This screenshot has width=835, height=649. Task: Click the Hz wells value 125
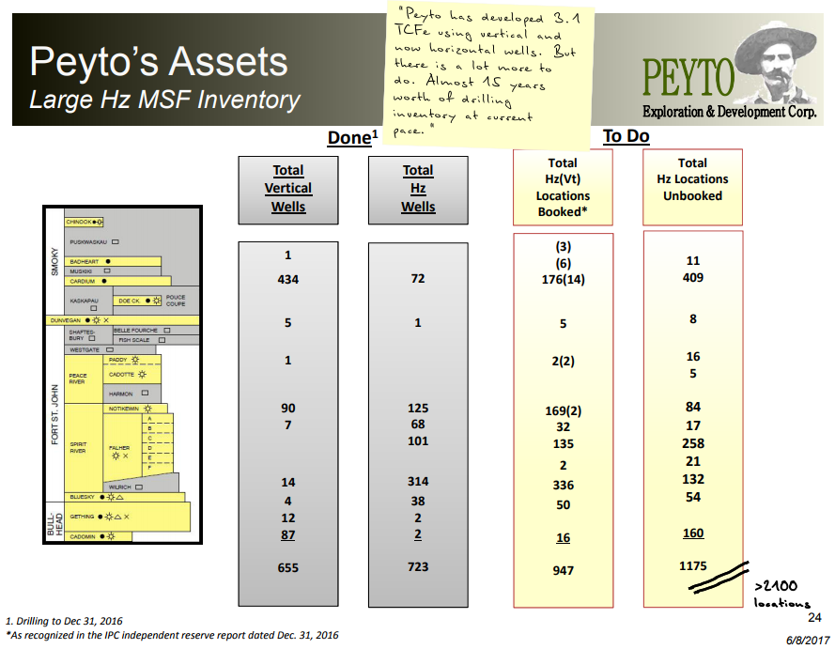[418, 409]
